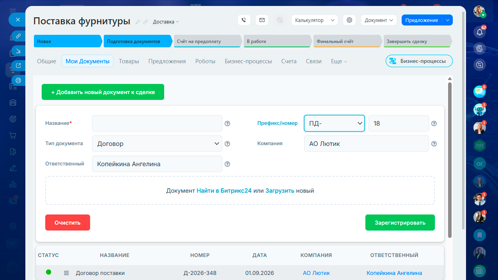Click hamburger icon on Договор поставки row

coord(67,273)
